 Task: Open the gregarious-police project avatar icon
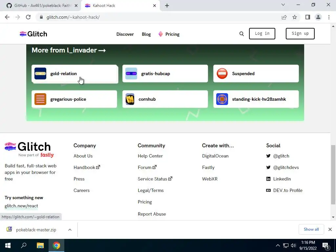(40, 99)
